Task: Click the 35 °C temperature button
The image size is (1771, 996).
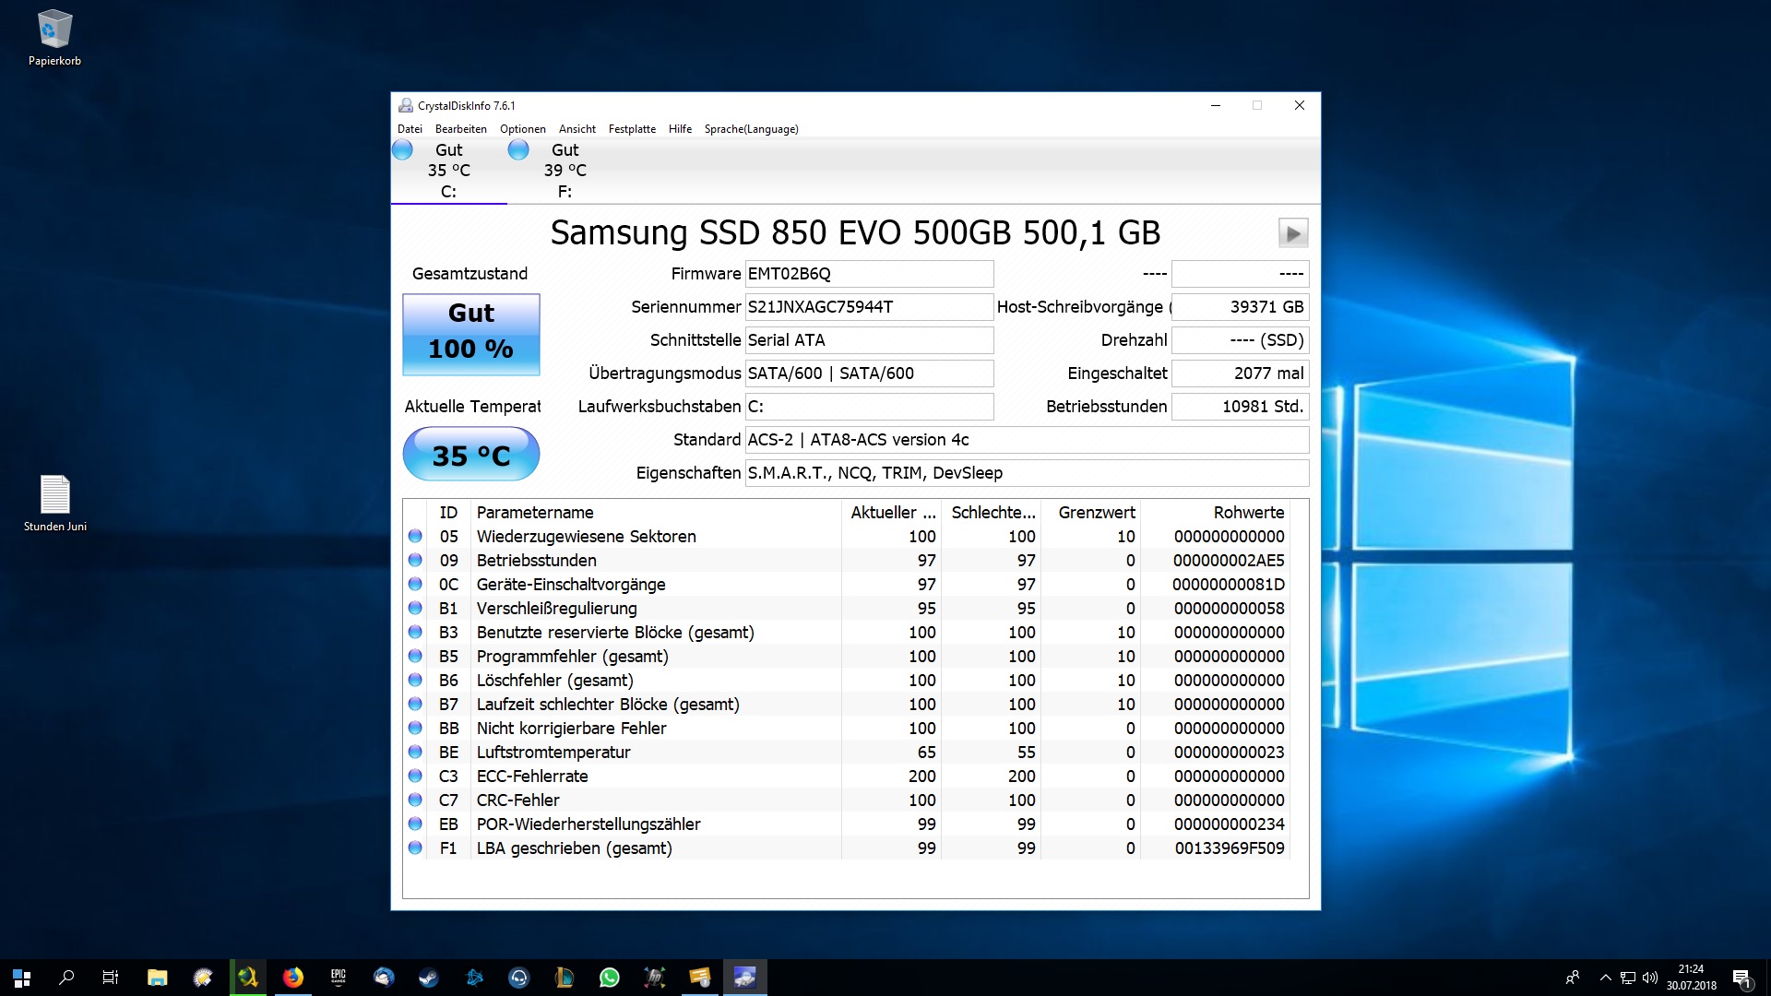Action: pyautogui.click(x=471, y=455)
